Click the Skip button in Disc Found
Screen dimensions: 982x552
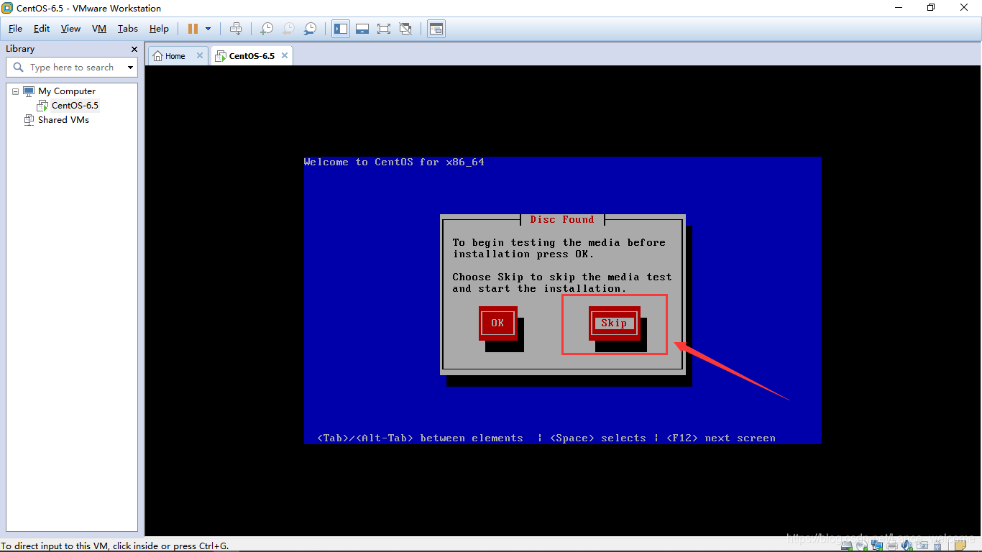(614, 323)
